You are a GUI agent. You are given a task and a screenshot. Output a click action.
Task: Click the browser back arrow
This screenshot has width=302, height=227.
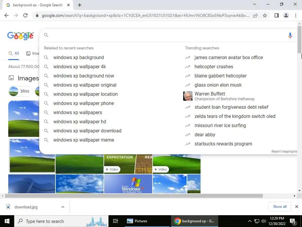[6, 15]
